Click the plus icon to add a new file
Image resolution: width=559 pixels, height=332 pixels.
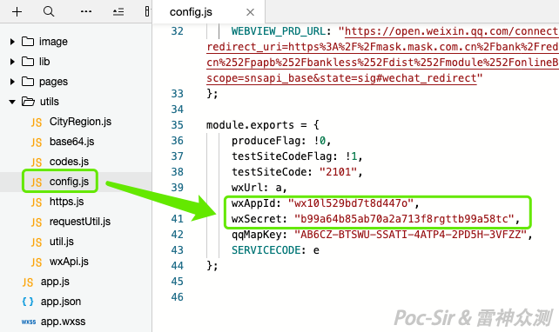click(x=17, y=12)
